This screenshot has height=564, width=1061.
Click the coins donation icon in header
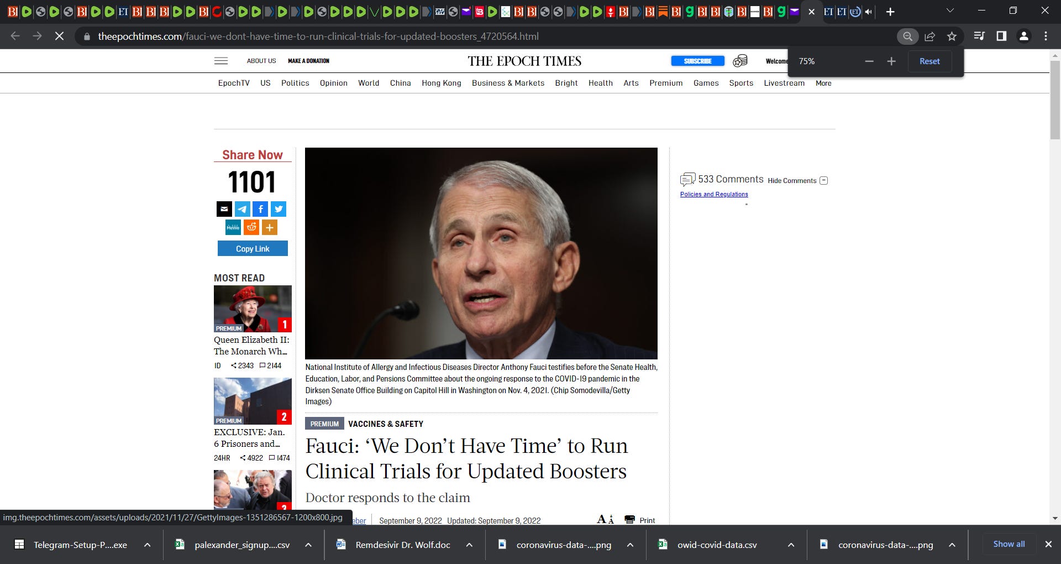740,61
